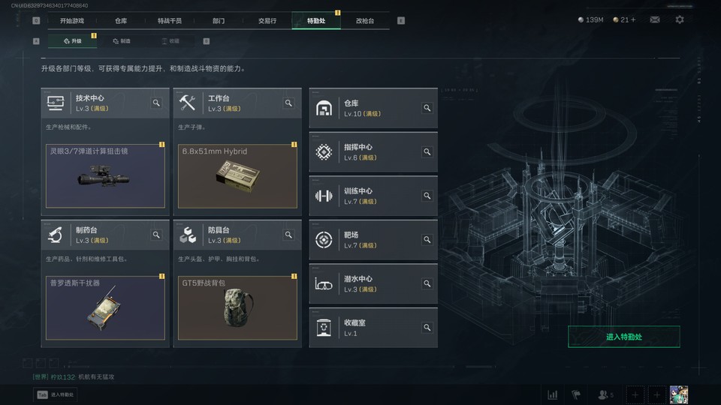Image resolution: width=721 pixels, height=405 pixels.
Task: Click the player avatar portrait
Action: point(679,395)
